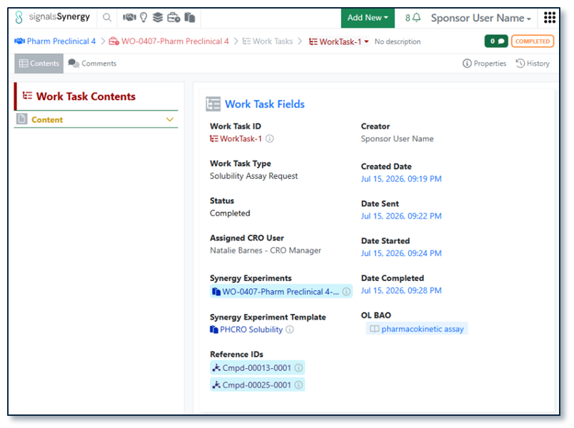Show info for WorkTask-1 ID
Screen dimensions: 574x428
(x=269, y=138)
